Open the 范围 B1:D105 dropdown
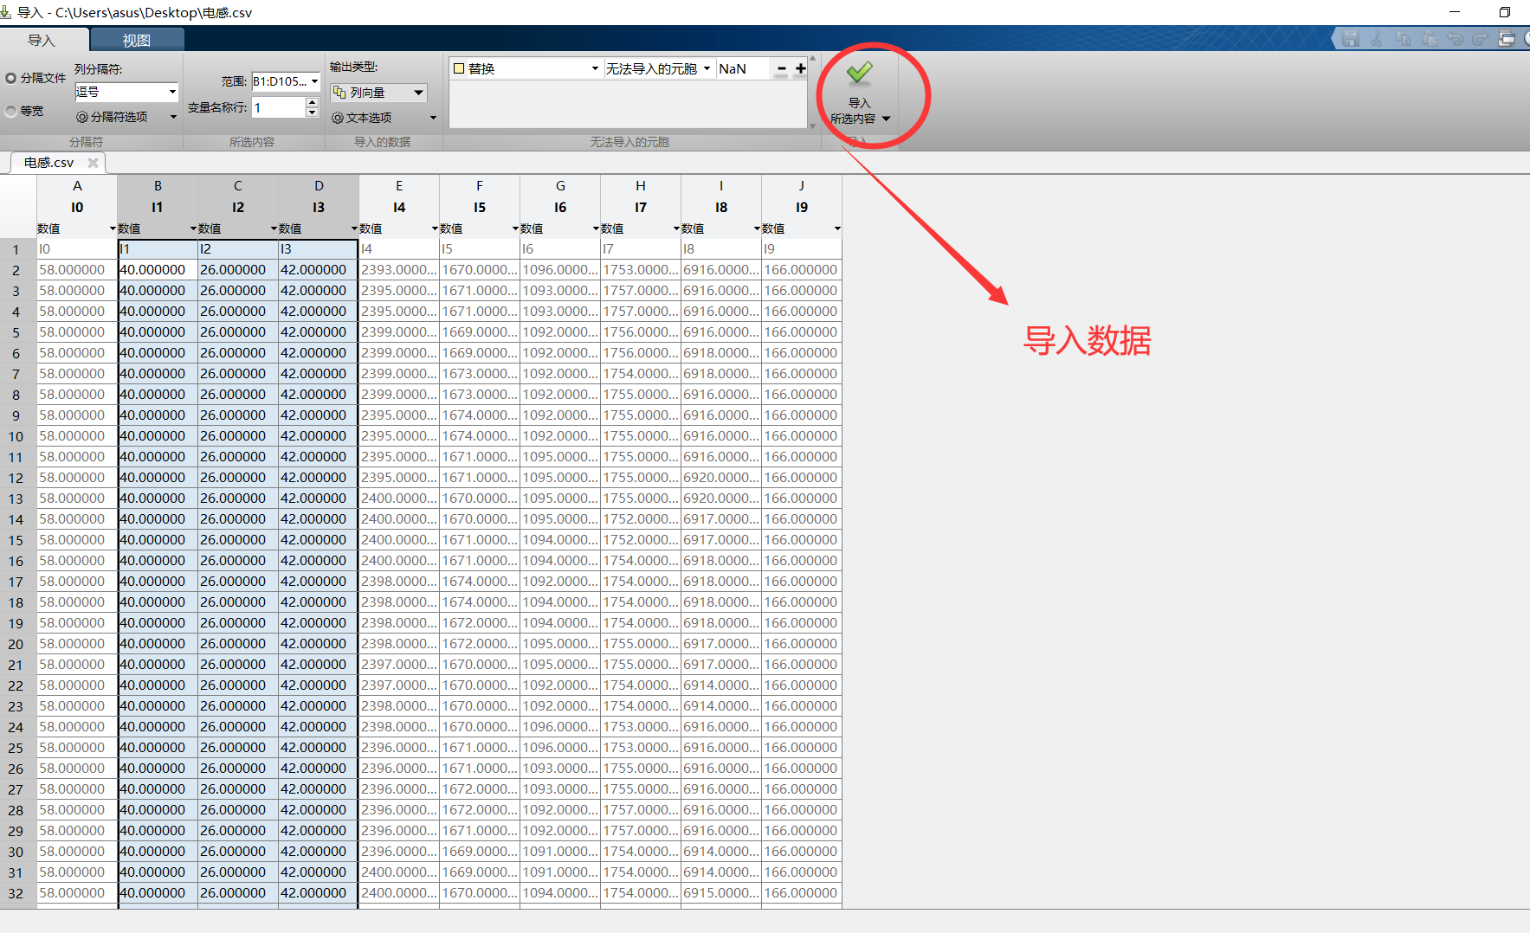Screen dimensions: 1530x933 click(286, 81)
